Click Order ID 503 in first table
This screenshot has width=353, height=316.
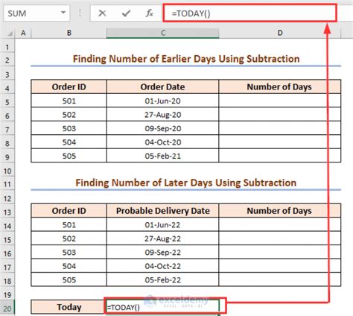[x=69, y=128]
